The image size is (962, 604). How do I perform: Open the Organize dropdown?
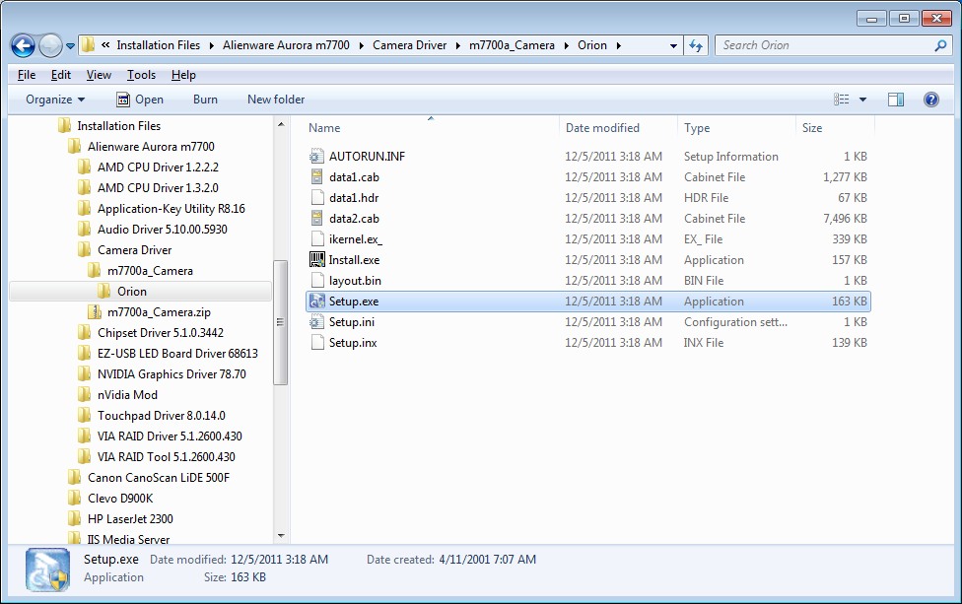[54, 100]
